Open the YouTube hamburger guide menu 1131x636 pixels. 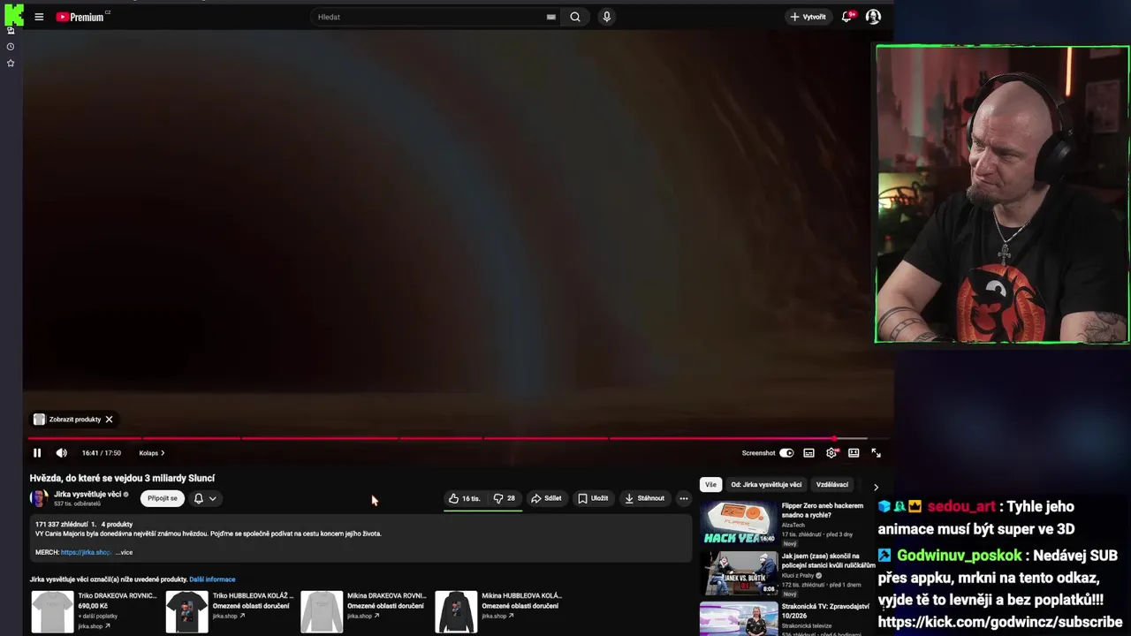[x=39, y=17]
